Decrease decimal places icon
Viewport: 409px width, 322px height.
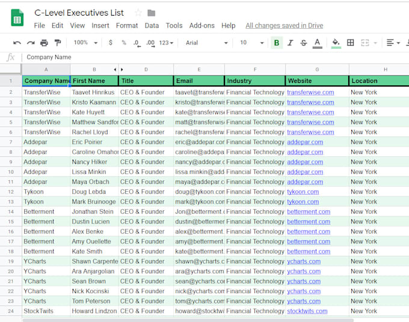click(137, 43)
